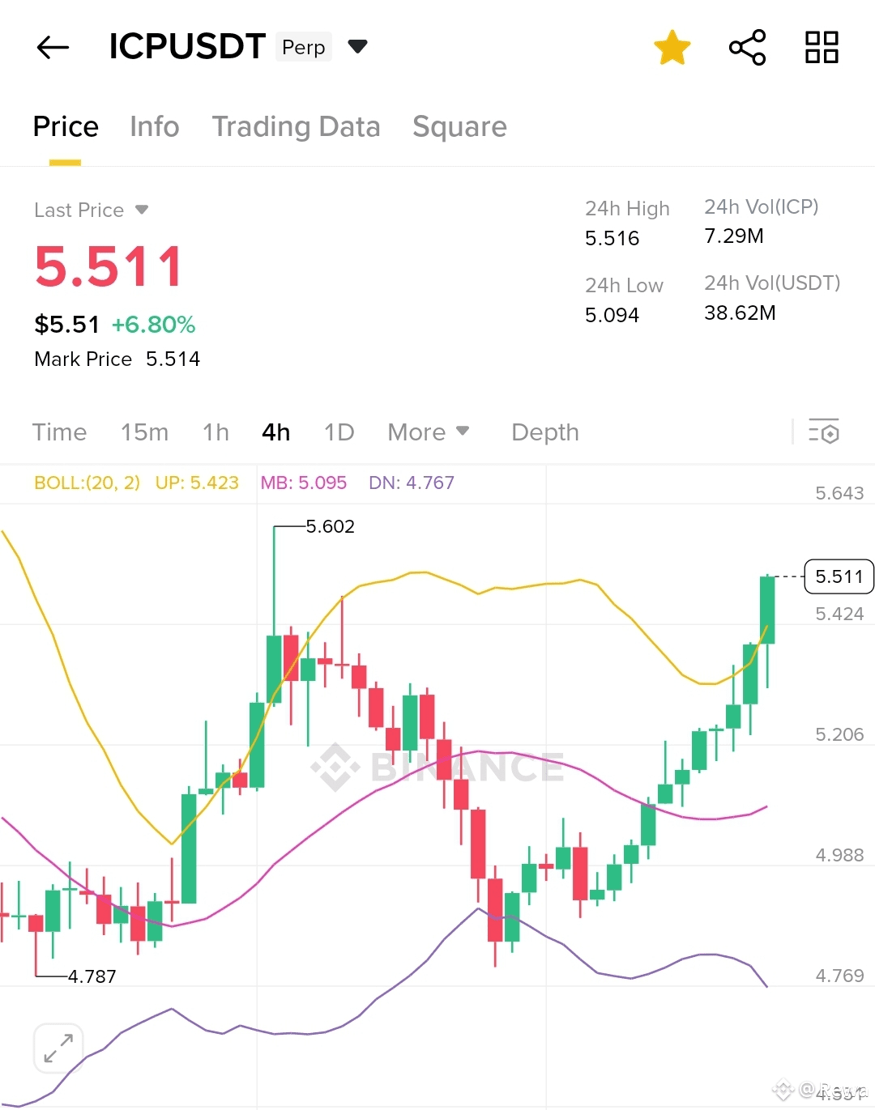Viewport: 875px width, 1110px height.
Task: Go to the Square tab
Action: tap(459, 127)
